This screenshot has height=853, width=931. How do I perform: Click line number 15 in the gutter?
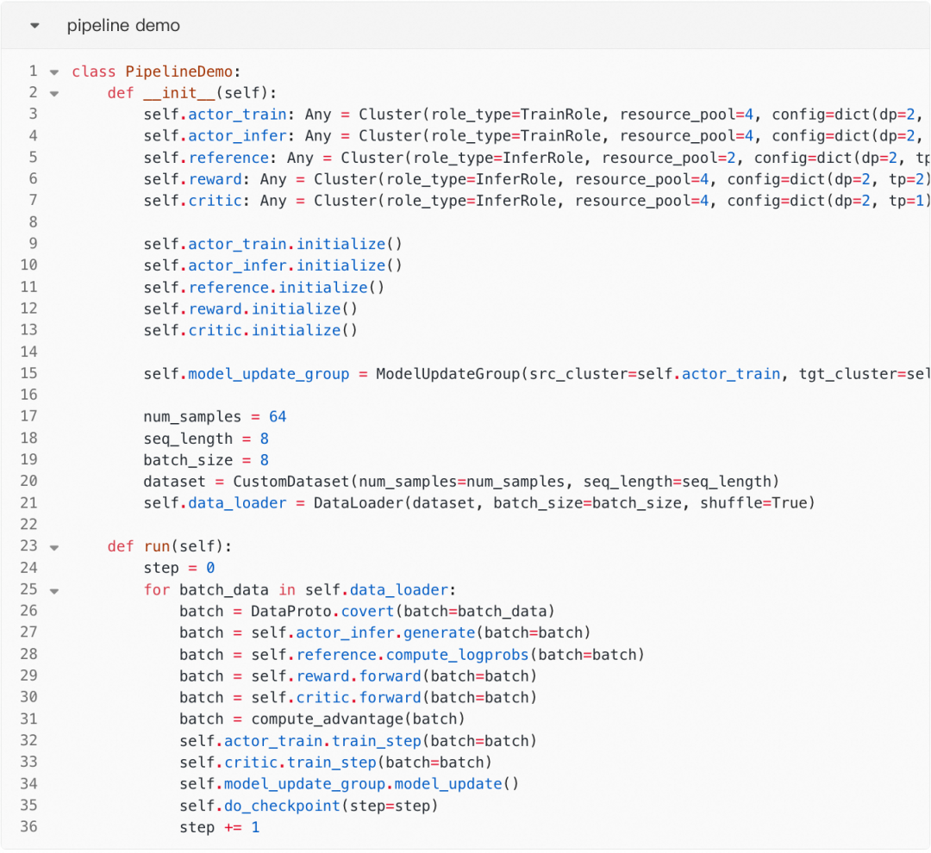pyautogui.click(x=28, y=373)
